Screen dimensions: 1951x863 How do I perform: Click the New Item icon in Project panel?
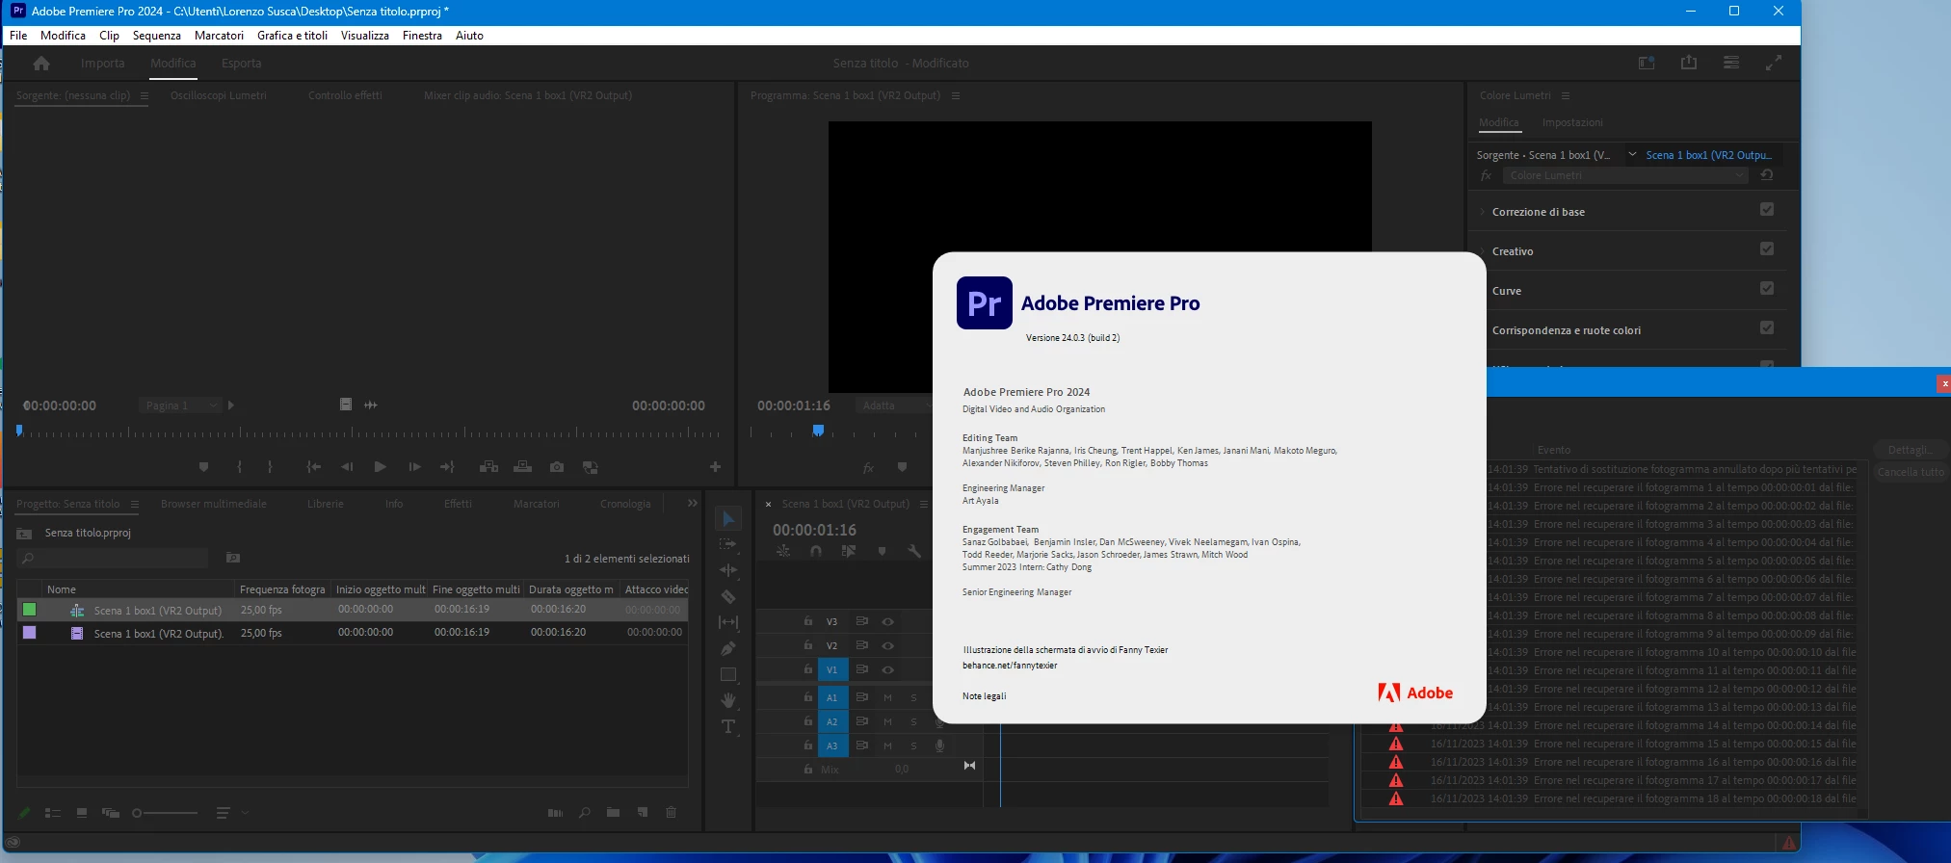643,813
